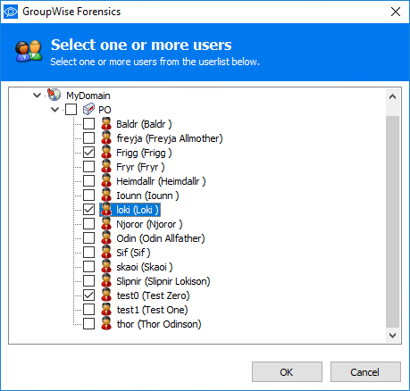Click the user icon beside Baldr
The height and width of the screenshot is (391, 410).
click(x=106, y=123)
